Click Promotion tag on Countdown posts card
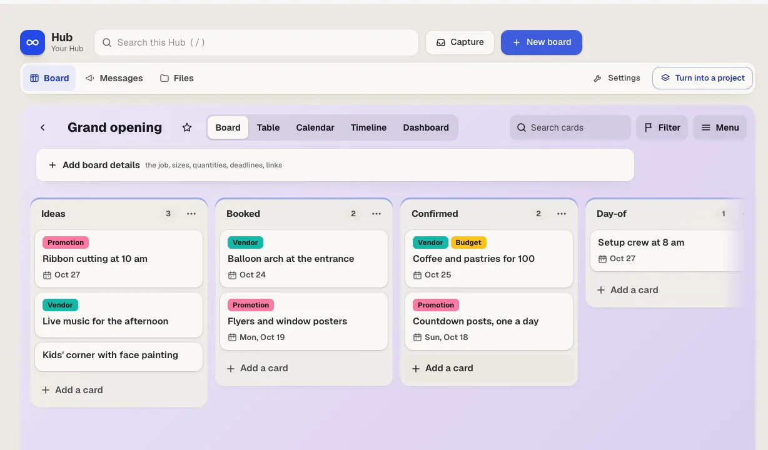The width and height of the screenshot is (768, 450). pos(436,305)
